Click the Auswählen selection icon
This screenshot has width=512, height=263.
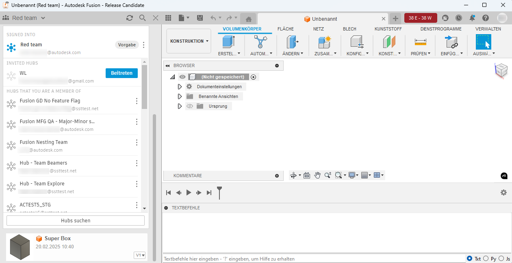click(x=484, y=42)
